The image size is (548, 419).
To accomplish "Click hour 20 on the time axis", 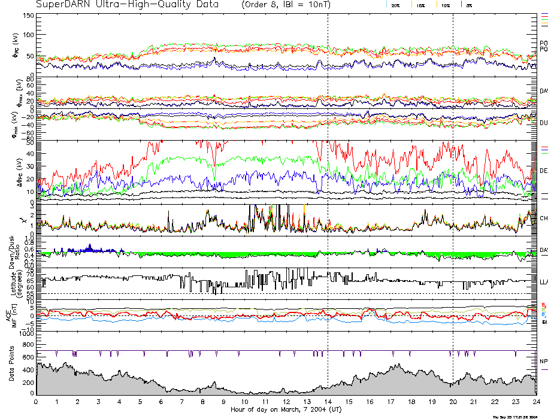I will 453,402.
